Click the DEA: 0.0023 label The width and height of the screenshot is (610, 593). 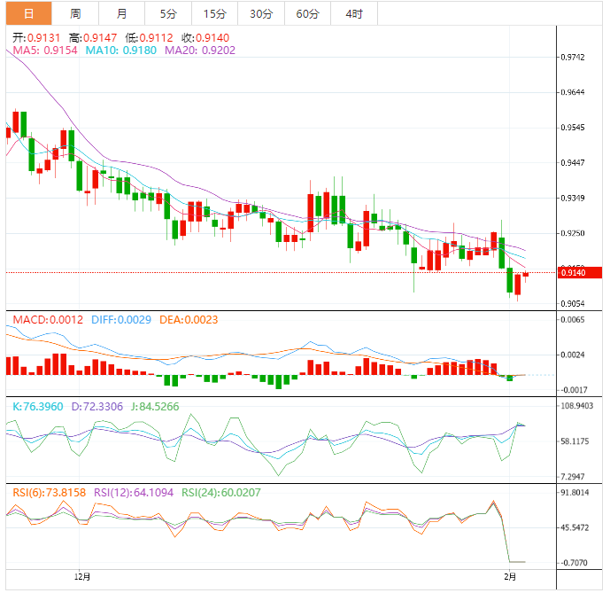[189, 320]
